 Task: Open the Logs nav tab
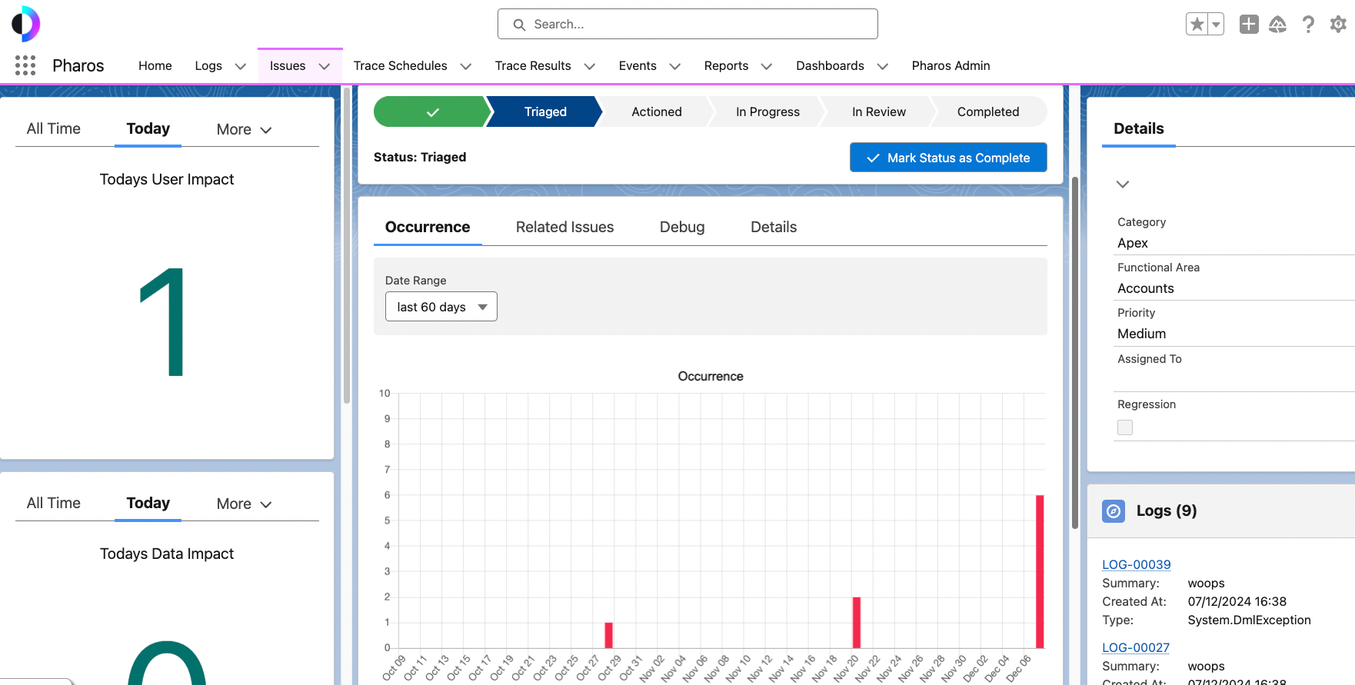208,66
